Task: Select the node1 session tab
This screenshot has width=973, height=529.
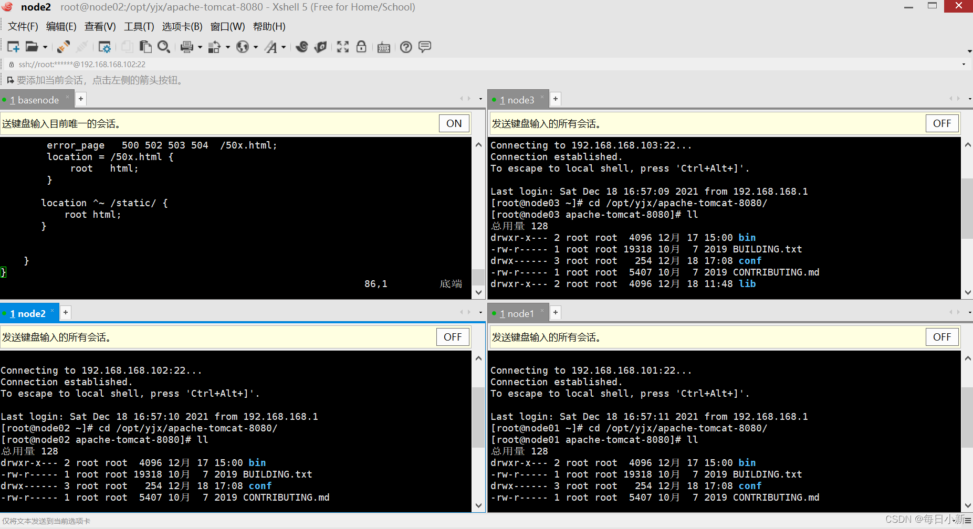Action: tap(517, 313)
